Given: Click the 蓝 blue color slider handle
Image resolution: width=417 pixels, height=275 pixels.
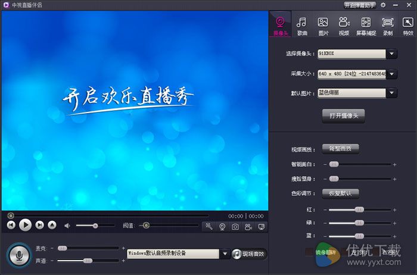Looking at the screenshot, I should pos(359,236).
